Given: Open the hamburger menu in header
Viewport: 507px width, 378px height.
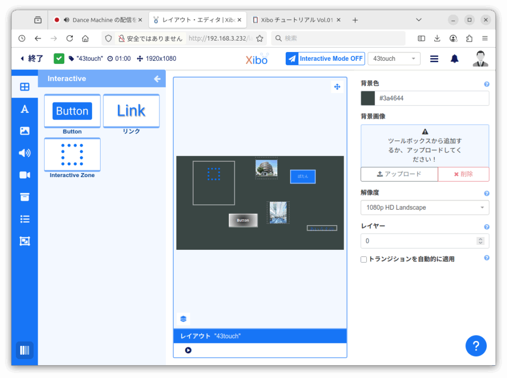Looking at the screenshot, I should tap(434, 59).
